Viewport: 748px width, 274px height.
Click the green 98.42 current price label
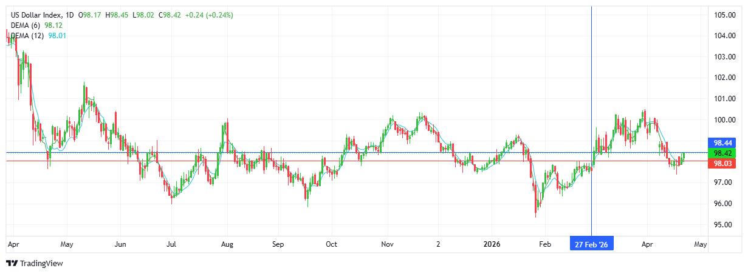point(721,153)
